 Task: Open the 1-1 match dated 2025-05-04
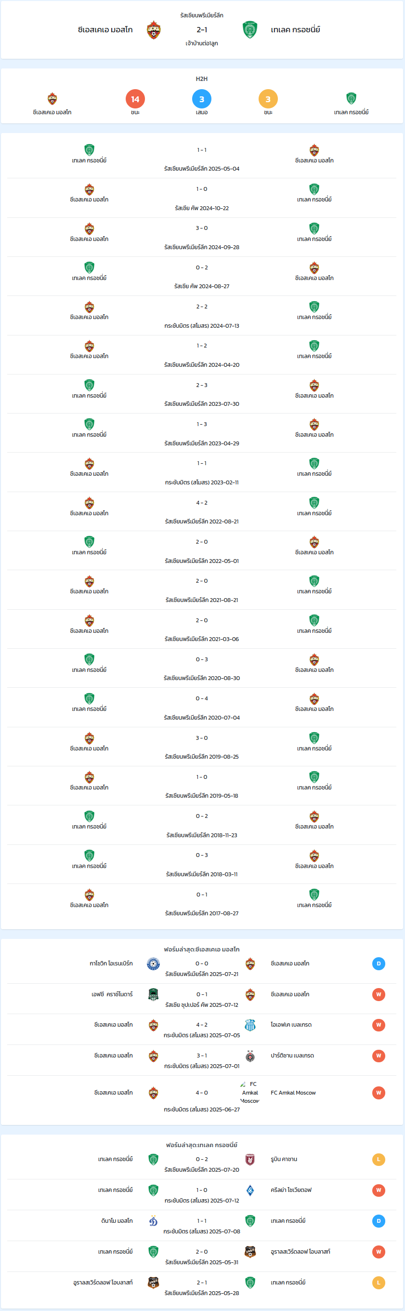point(201,158)
